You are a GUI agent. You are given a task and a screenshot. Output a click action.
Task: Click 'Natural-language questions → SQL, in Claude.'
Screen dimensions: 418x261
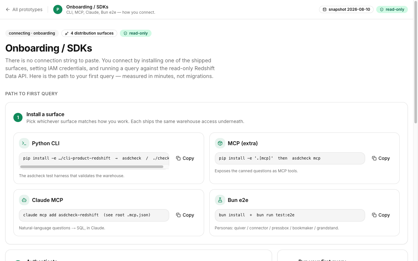tap(62, 228)
